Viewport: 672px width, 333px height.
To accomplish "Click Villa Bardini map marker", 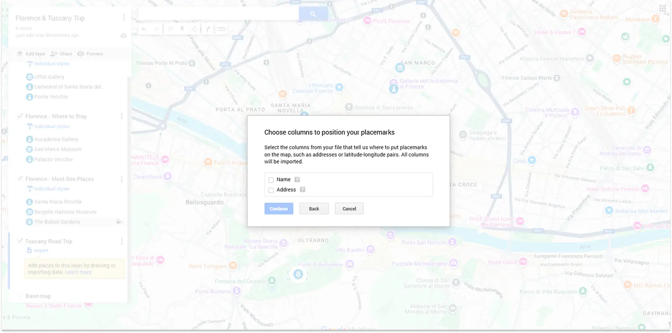I will point(370,250).
